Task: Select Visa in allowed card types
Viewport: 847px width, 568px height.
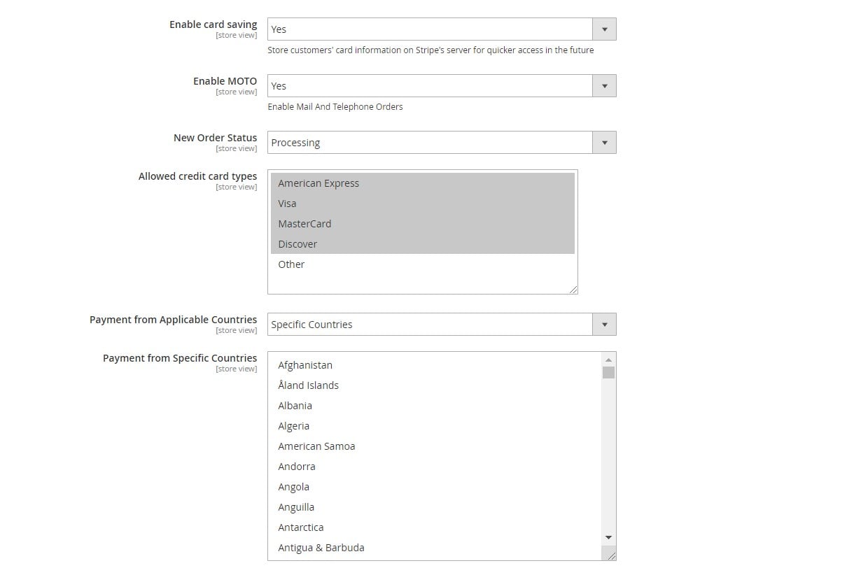Action: pos(423,204)
